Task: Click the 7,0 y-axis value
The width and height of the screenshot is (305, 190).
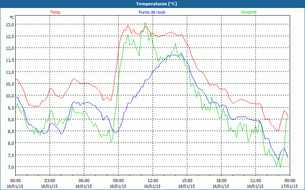Action: (x=11, y=167)
